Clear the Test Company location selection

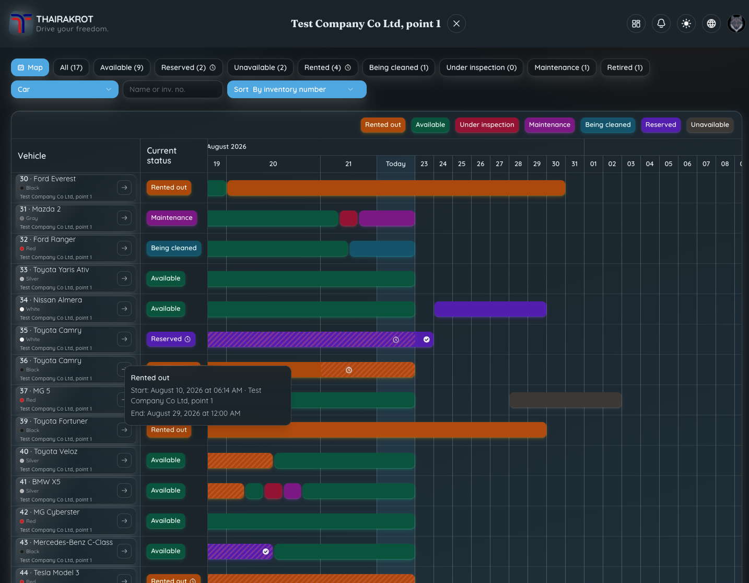coord(457,24)
